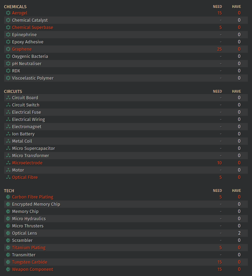The height and width of the screenshot is (276, 252).
Task: Click the circuit icon beside Microelectrode
Action: tap(8, 163)
